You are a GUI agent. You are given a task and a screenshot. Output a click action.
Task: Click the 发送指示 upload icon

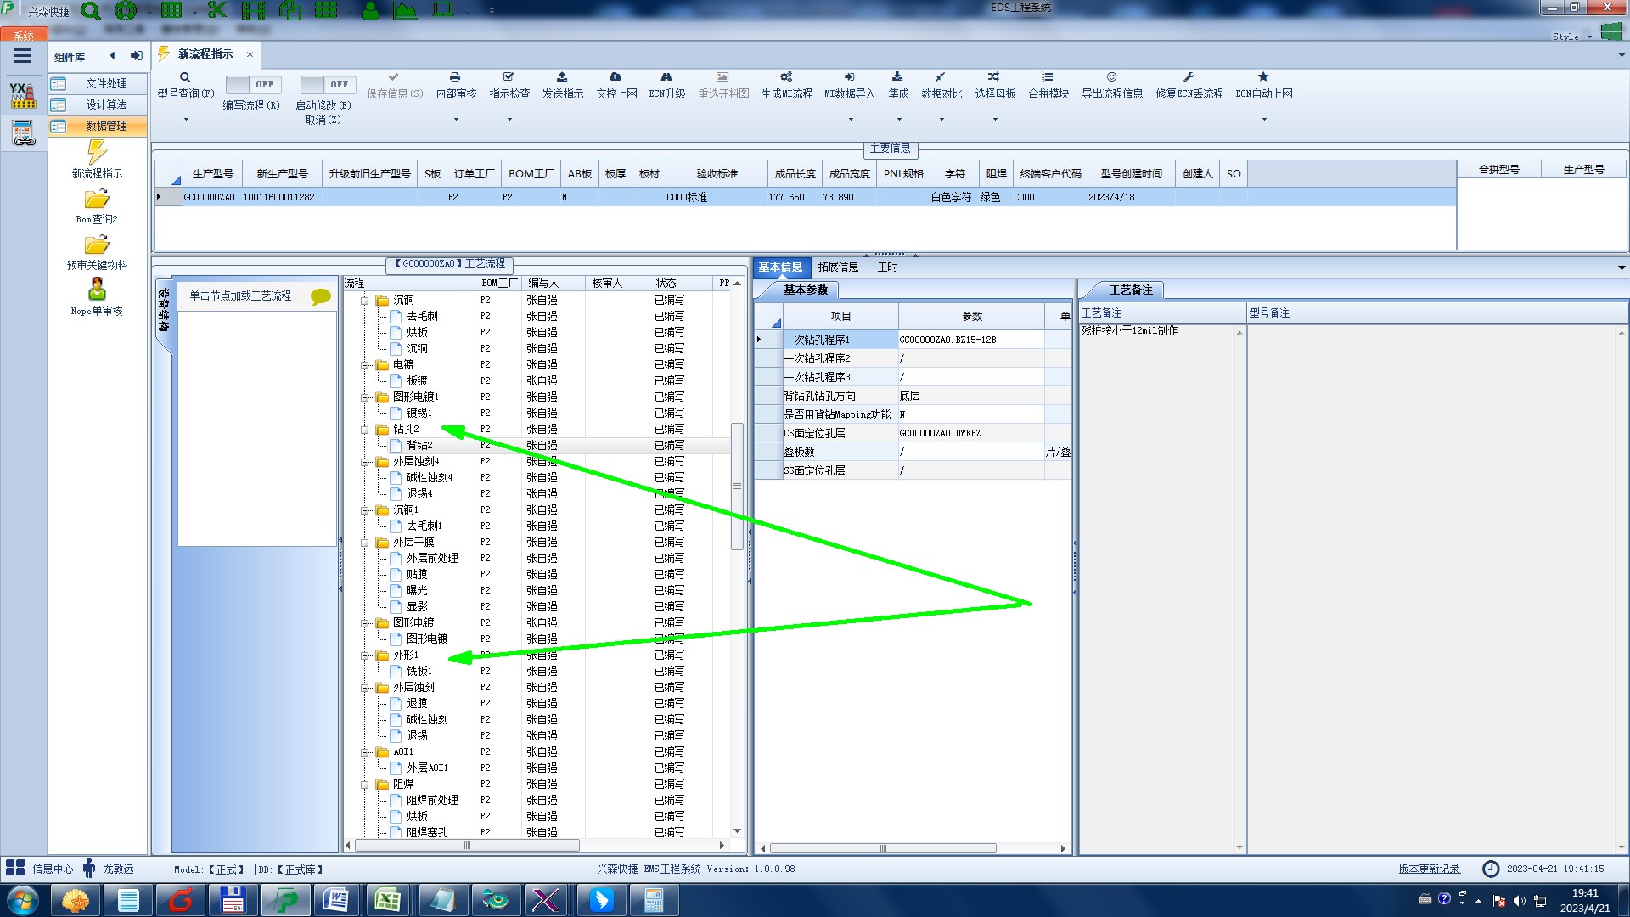pos(562,77)
